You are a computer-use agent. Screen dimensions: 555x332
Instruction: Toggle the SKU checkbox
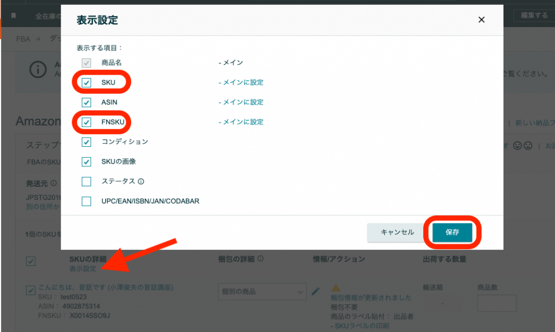tap(86, 82)
